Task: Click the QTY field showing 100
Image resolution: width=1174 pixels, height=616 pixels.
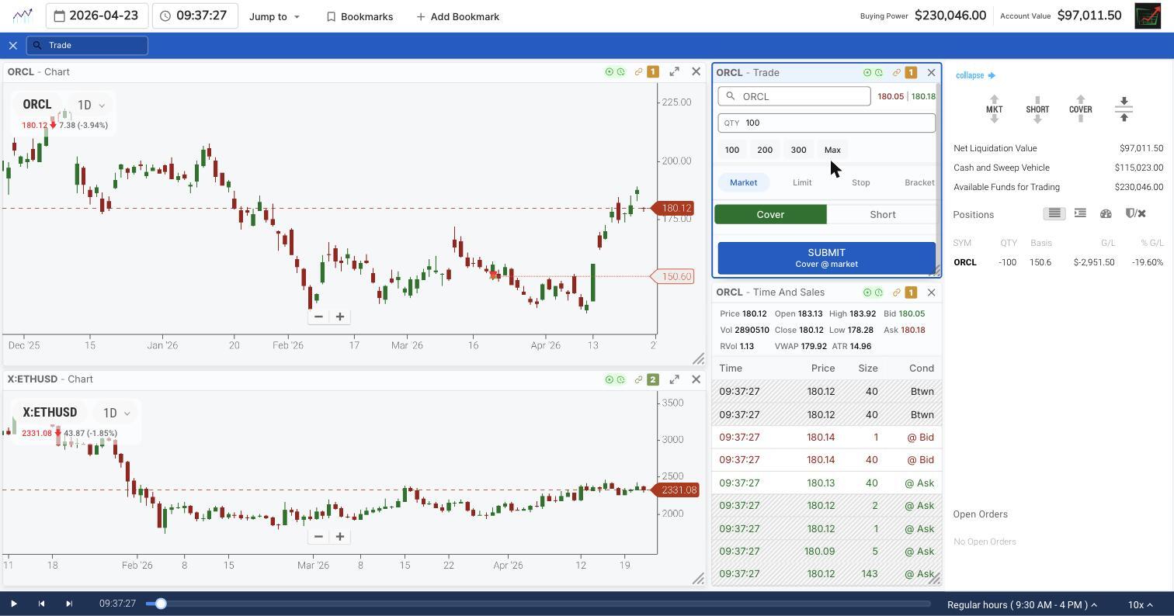Action: click(826, 123)
